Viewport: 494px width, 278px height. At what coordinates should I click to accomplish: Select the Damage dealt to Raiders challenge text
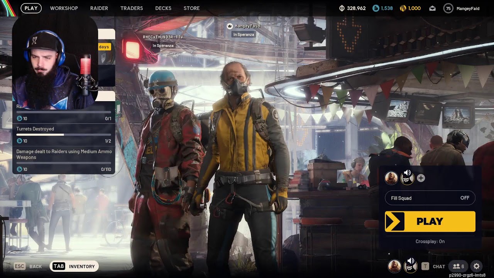[64, 154]
